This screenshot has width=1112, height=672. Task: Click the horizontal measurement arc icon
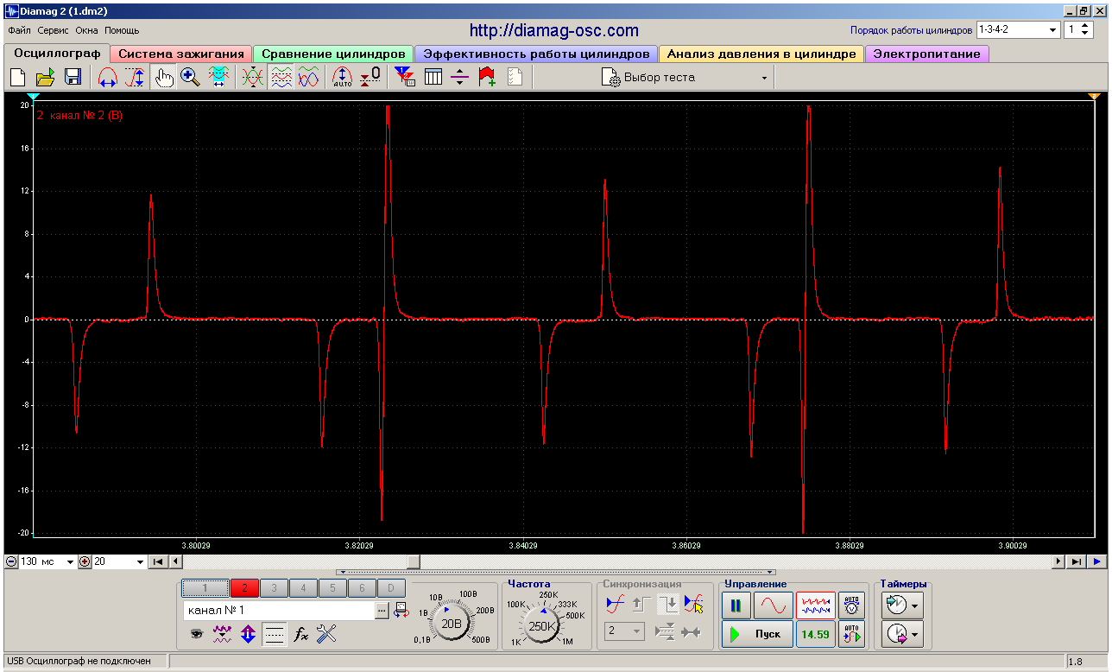[108, 77]
